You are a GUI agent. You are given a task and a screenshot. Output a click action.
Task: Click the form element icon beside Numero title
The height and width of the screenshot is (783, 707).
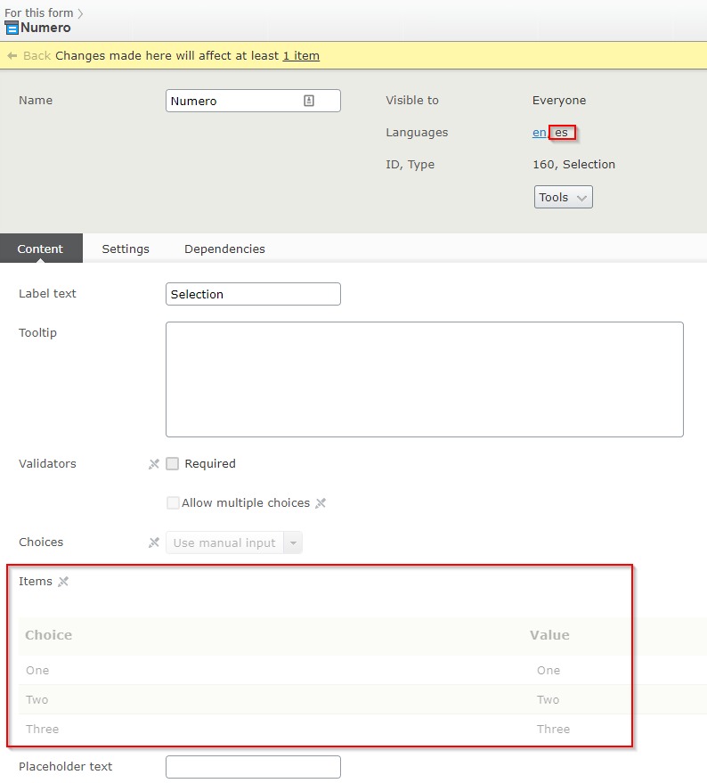(x=12, y=28)
